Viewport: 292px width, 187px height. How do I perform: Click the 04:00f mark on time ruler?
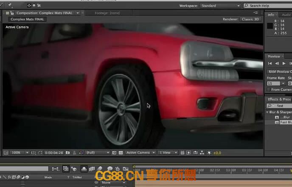[263, 170]
